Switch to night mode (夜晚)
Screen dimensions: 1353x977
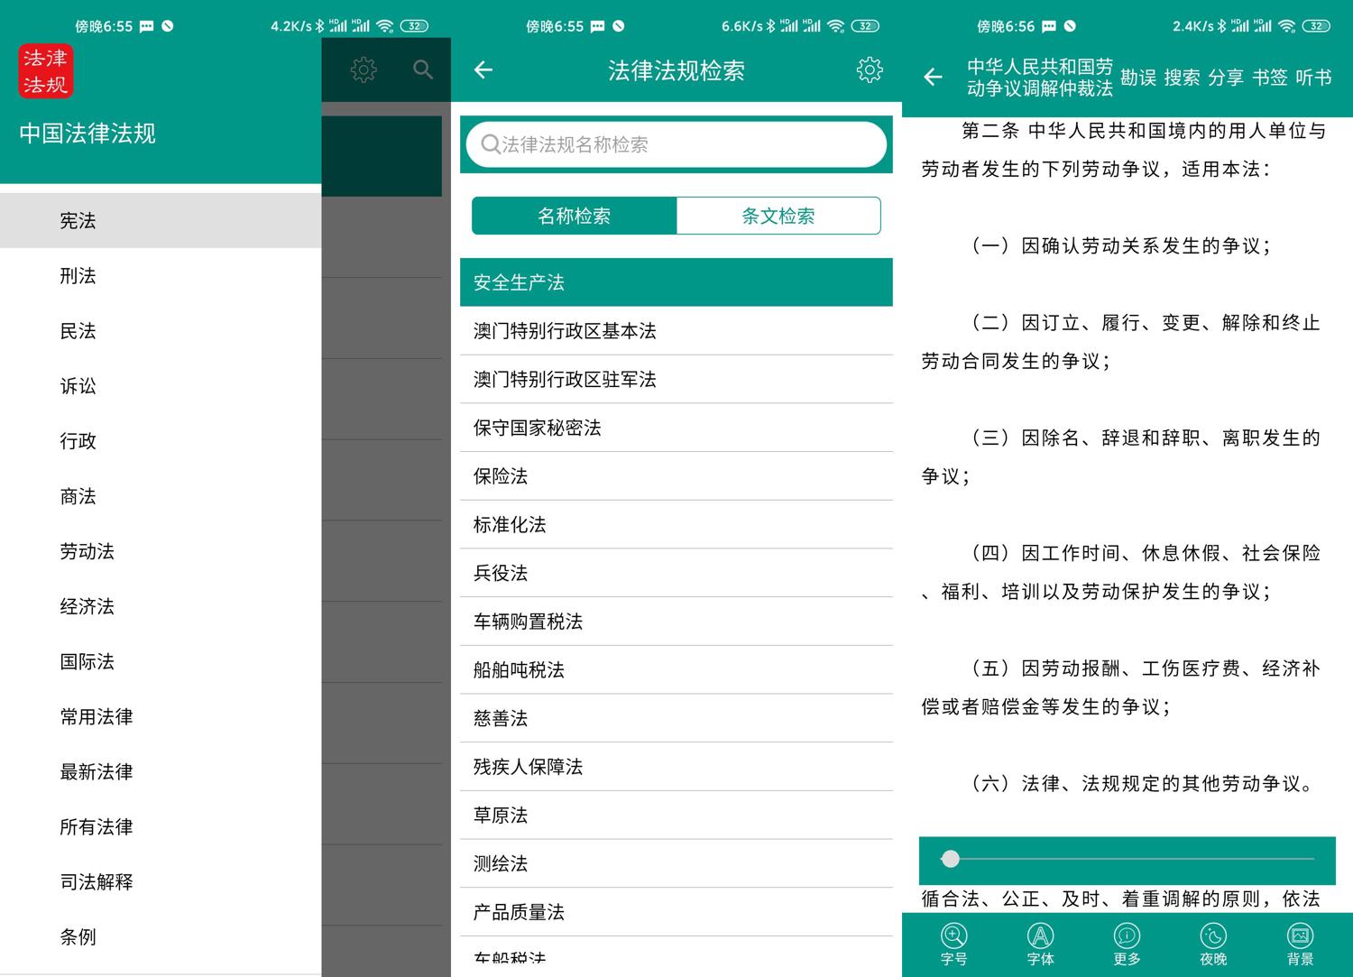pos(1213,944)
